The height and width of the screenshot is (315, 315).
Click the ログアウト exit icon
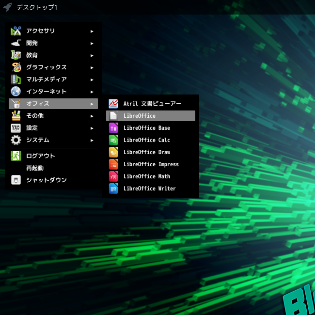16,156
